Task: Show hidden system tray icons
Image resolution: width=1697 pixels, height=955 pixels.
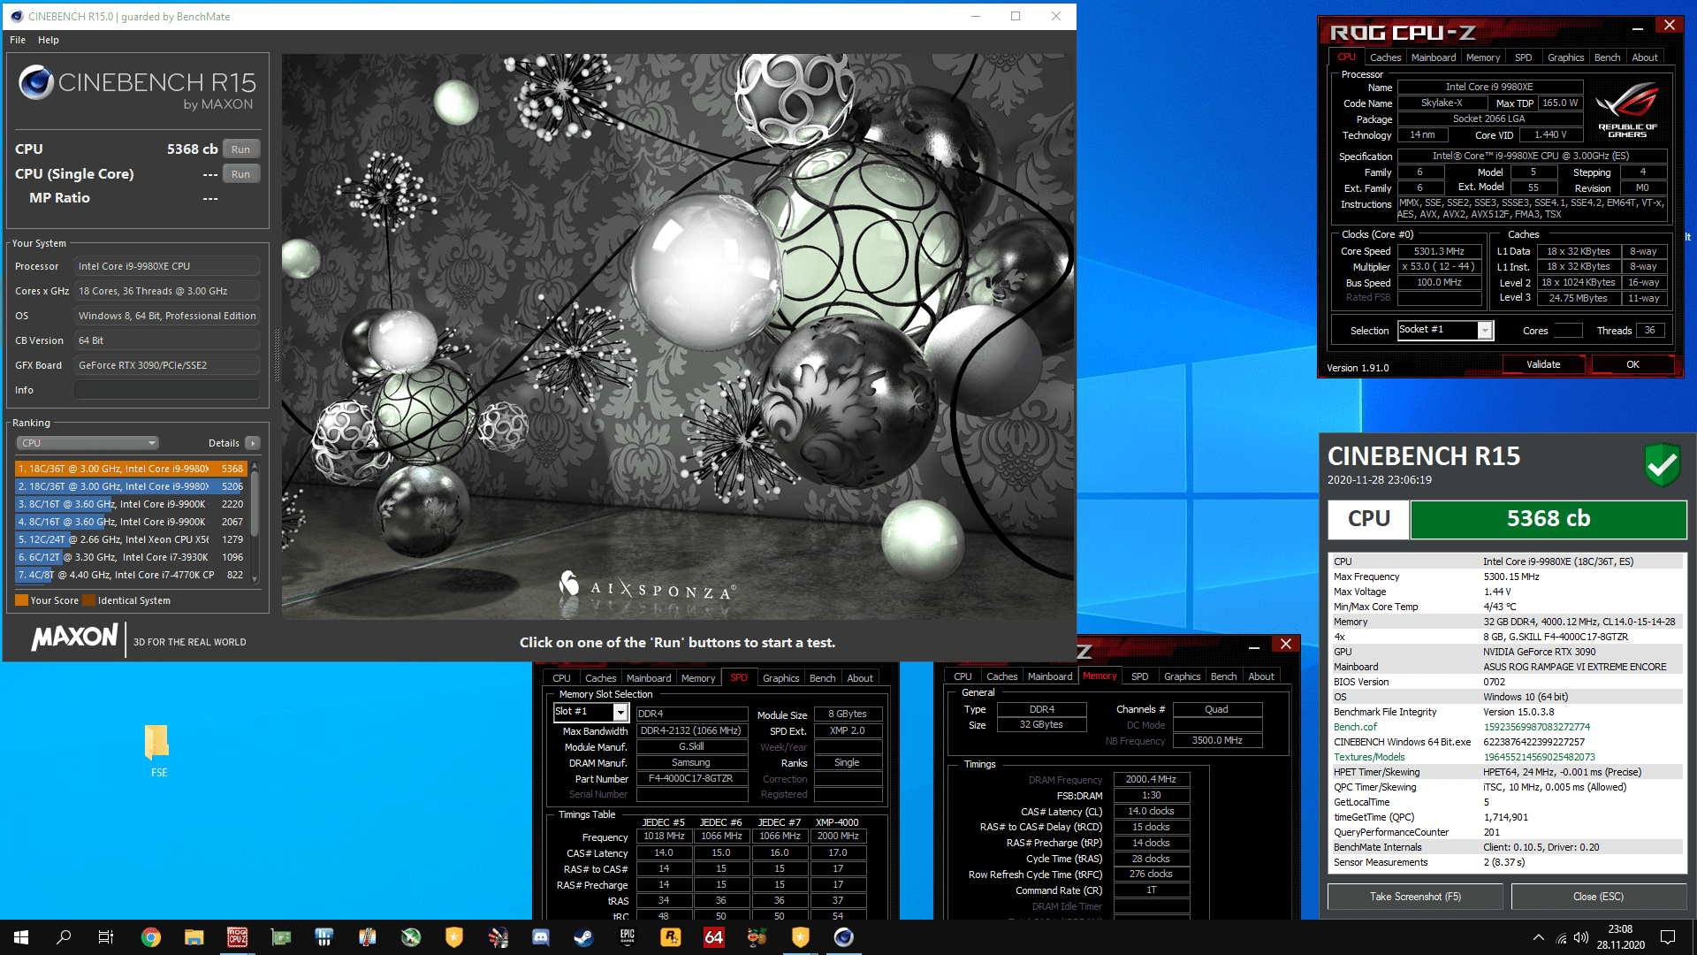Action: coord(1539,937)
